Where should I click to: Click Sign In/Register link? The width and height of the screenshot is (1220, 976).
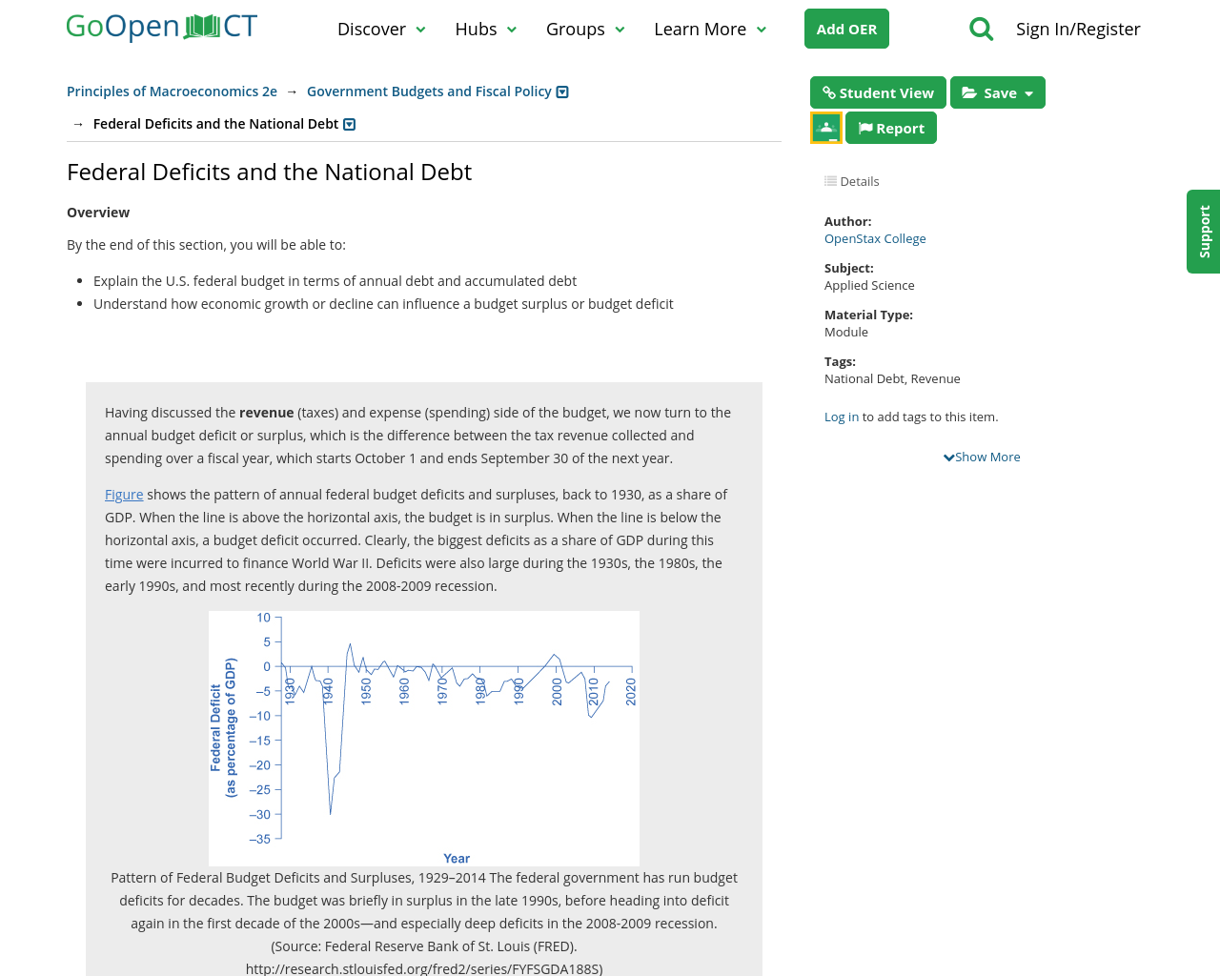(x=1078, y=30)
